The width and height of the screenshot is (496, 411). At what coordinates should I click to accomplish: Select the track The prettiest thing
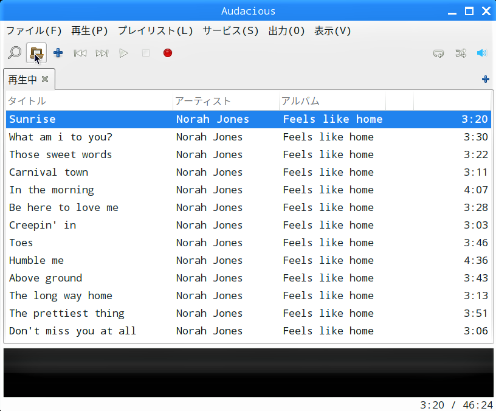point(249,313)
